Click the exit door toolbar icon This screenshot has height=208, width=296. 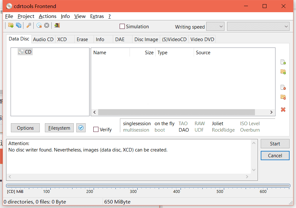(57, 25)
